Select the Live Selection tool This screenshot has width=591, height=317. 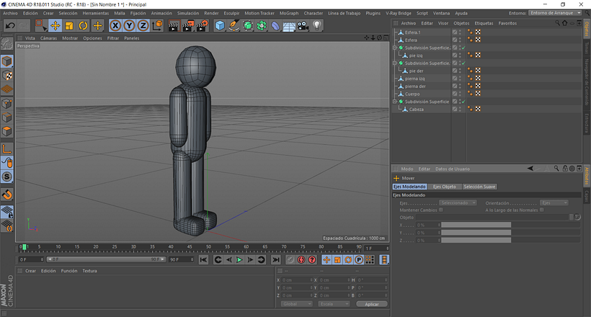click(40, 26)
